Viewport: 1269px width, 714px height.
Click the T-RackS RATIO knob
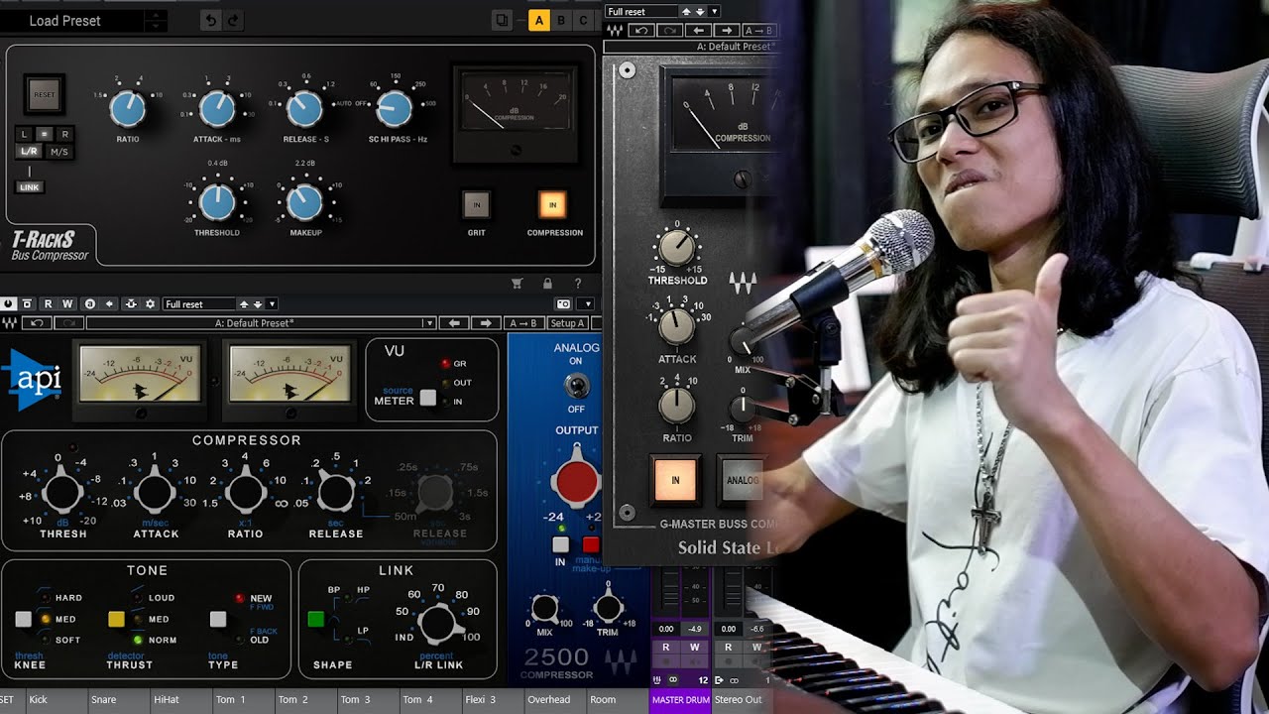[x=128, y=108]
